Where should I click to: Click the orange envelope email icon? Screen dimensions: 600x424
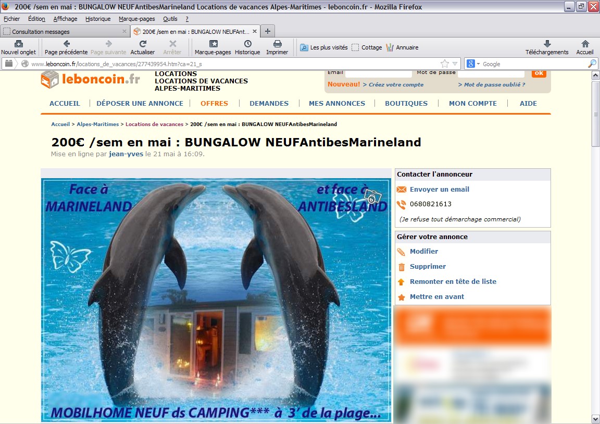click(x=402, y=190)
